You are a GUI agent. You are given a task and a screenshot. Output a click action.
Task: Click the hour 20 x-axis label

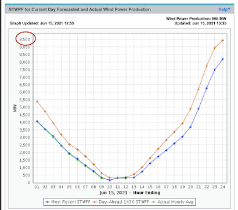190,187
